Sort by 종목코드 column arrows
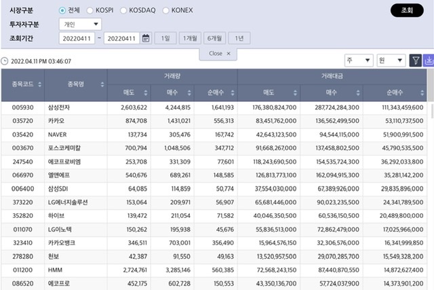434x290 pixels. pyautogui.click(x=39, y=85)
